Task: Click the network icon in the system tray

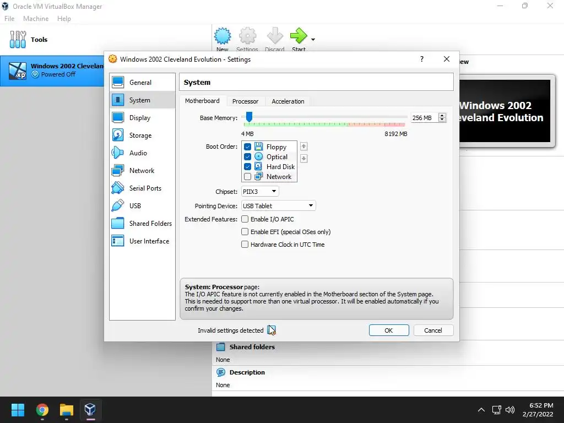Action: coord(496,410)
